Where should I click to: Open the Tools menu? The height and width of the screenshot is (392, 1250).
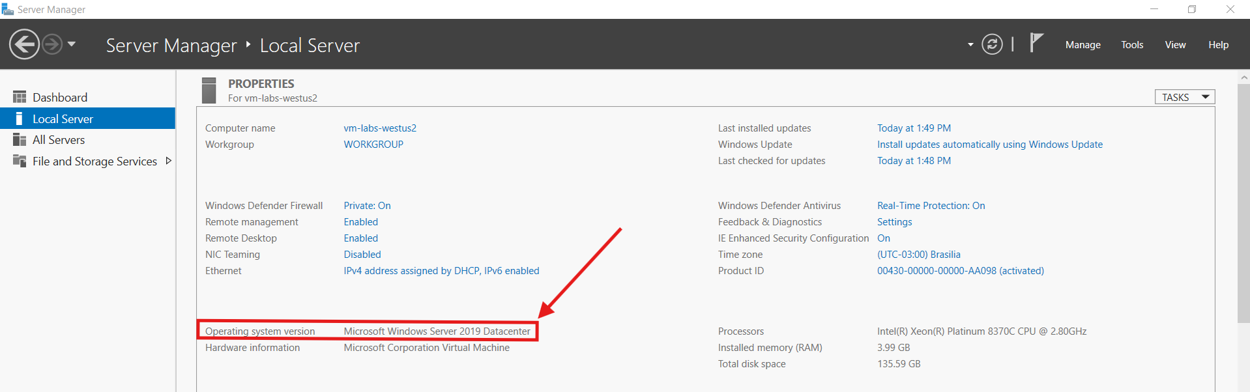point(1132,45)
